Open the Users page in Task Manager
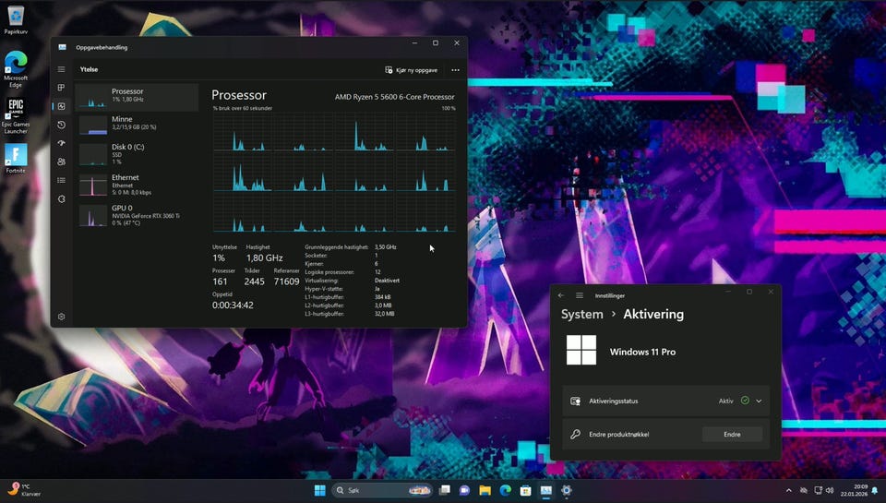Screen dimensions: 886x503 [61, 162]
